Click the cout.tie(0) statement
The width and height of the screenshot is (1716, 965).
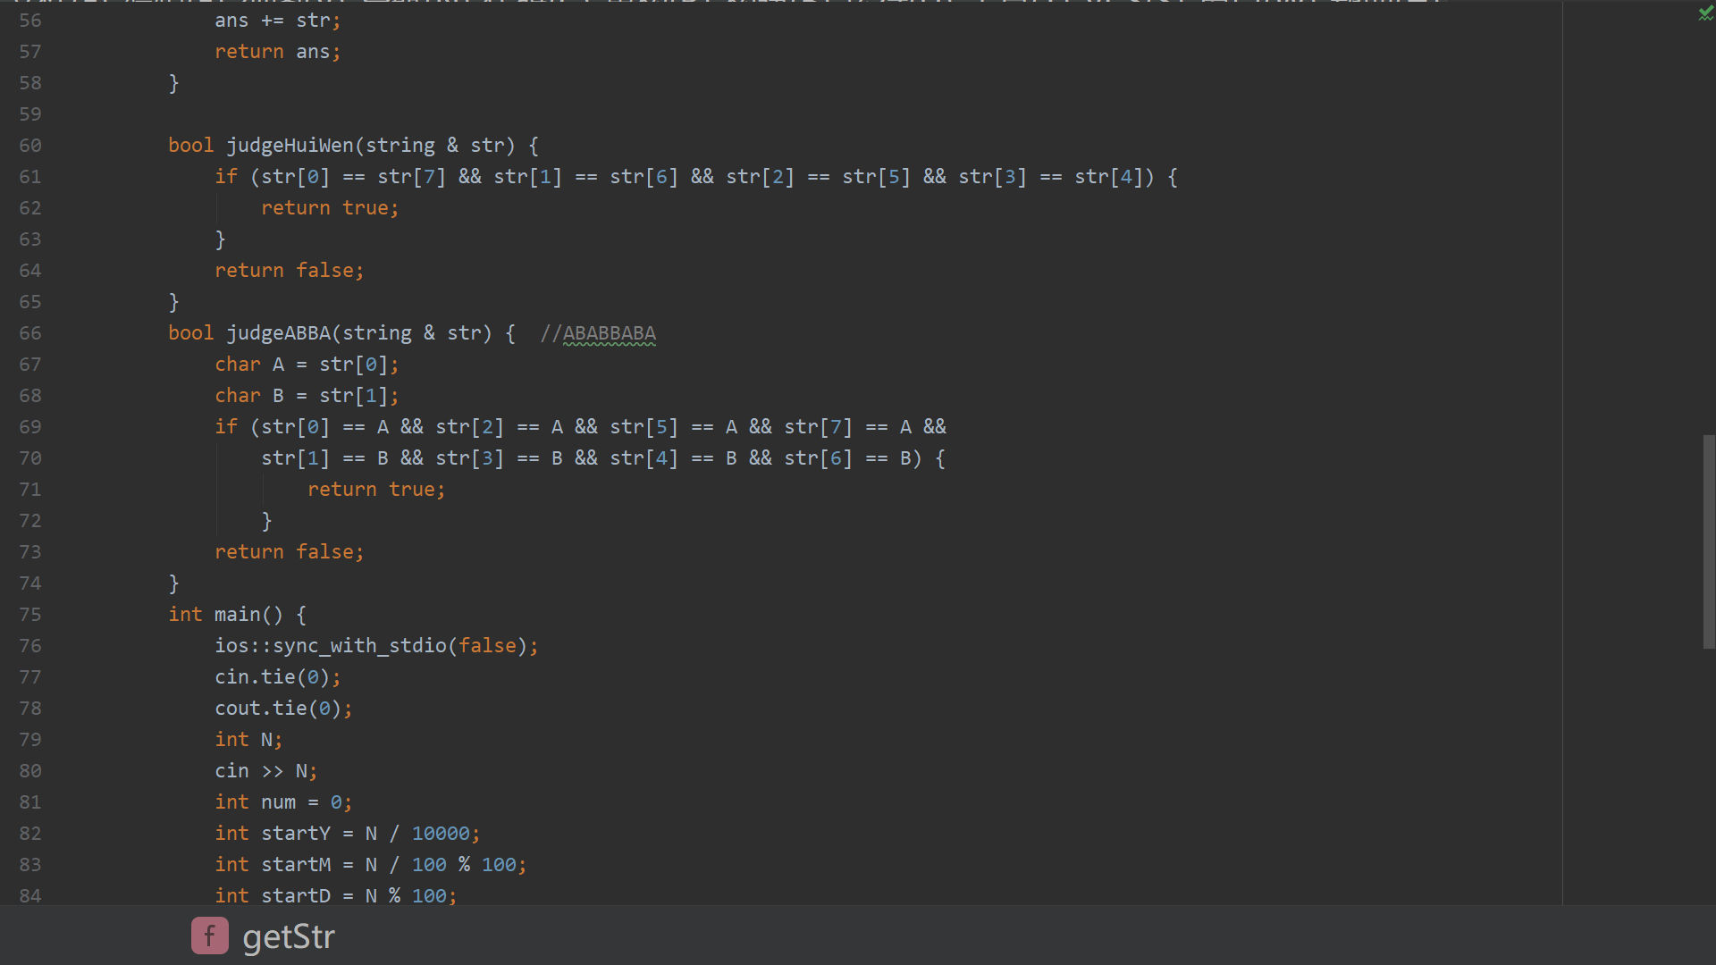283,709
